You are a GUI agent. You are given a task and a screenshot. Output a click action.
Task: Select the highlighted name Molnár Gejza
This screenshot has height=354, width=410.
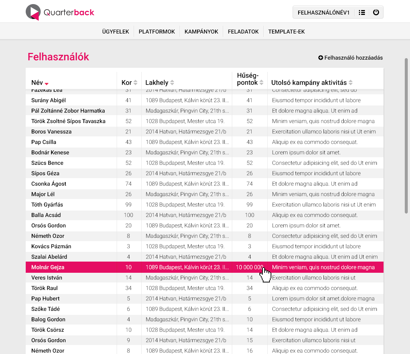click(x=48, y=268)
